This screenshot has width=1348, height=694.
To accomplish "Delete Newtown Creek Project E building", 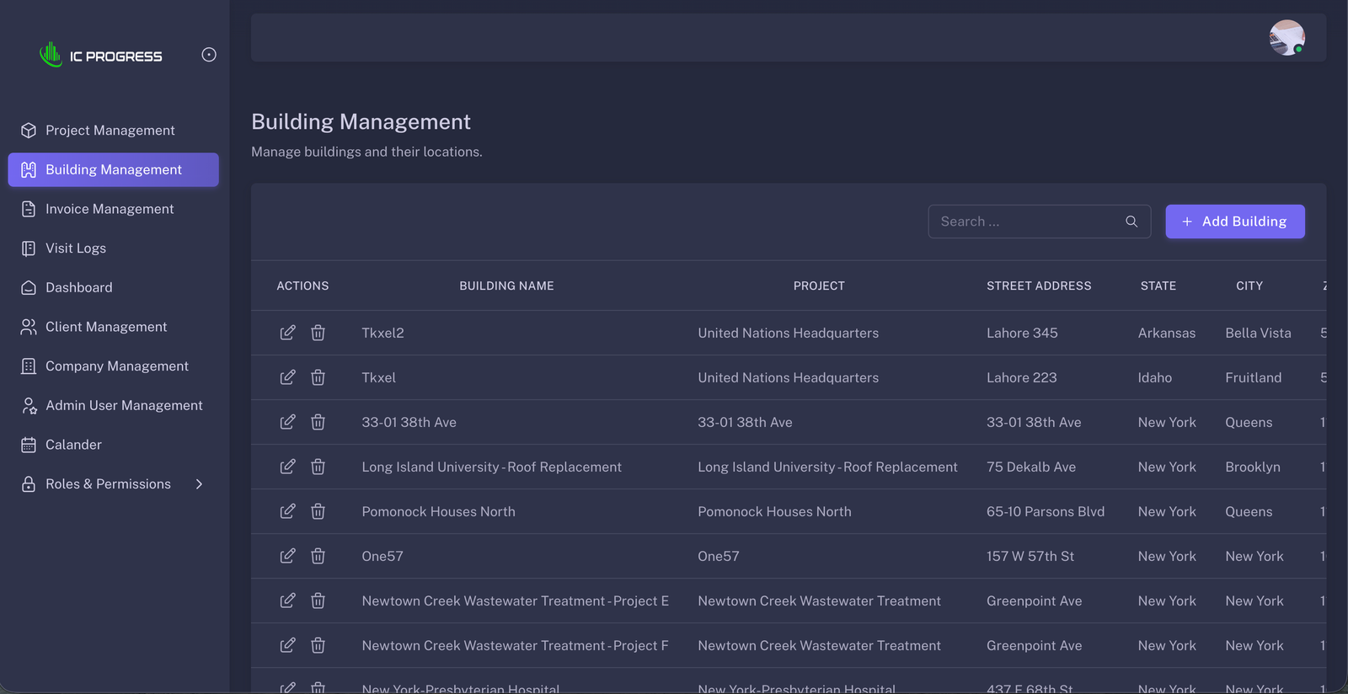I will tap(318, 601).
